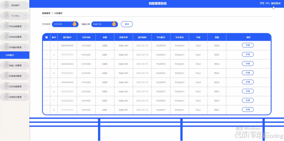The width and height of the screenshot is (284, 141).
Task: Go to 系统首页 via breadcrumb
Action: (x=46, y=13)
